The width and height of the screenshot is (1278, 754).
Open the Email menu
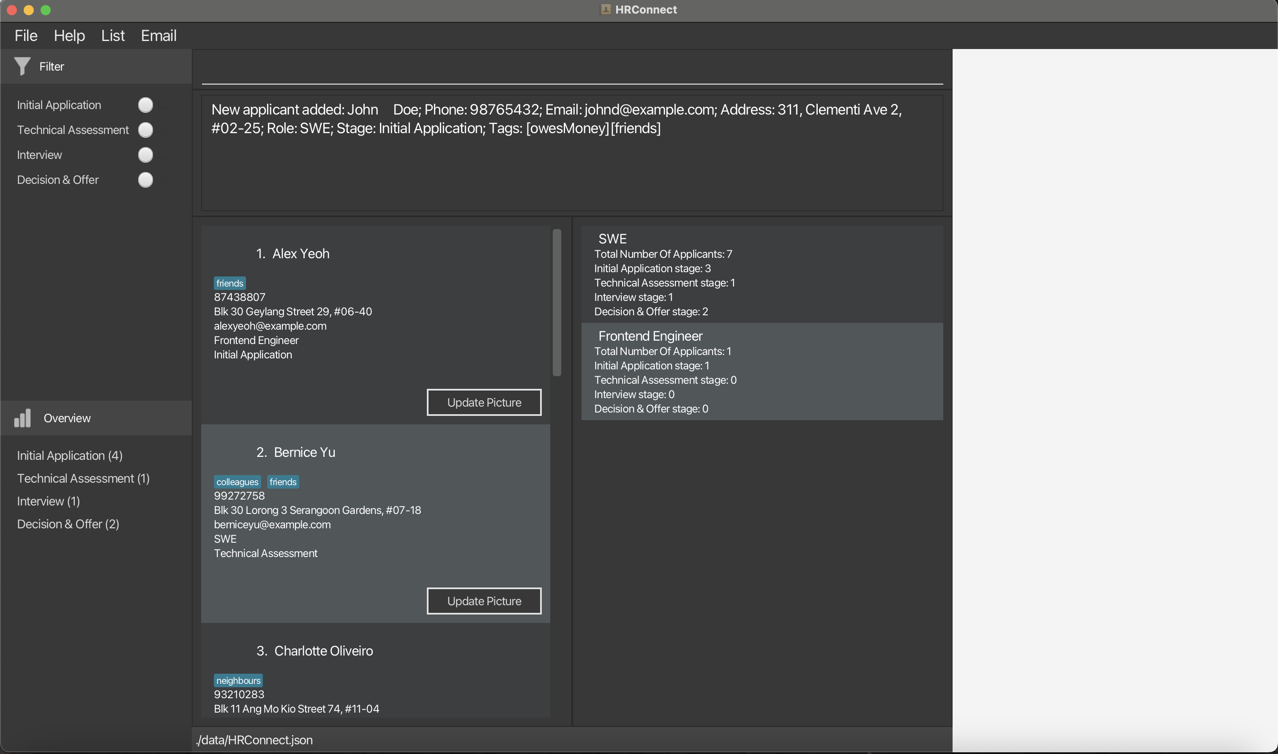click(x=158, y=36)
